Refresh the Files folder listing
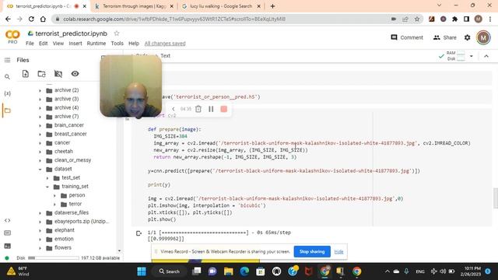 (x=41, y=74)
